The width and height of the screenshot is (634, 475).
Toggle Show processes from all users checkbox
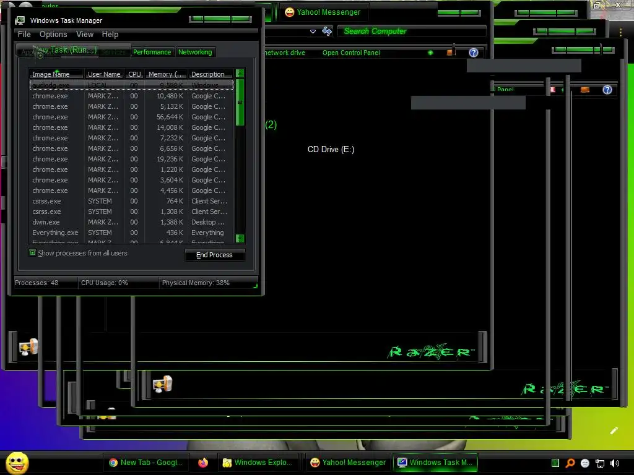tap(33, 253)
